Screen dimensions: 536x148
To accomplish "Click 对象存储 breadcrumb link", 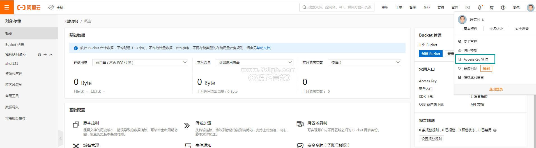I will [72, 21].
